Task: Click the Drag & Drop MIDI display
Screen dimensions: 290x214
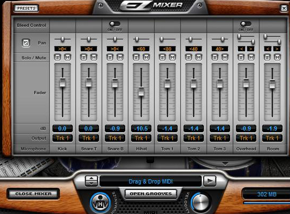Action: point(150,181)
